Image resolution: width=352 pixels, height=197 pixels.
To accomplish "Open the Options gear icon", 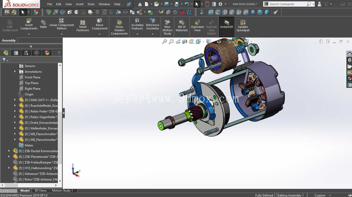I will (x=220, y=4).
